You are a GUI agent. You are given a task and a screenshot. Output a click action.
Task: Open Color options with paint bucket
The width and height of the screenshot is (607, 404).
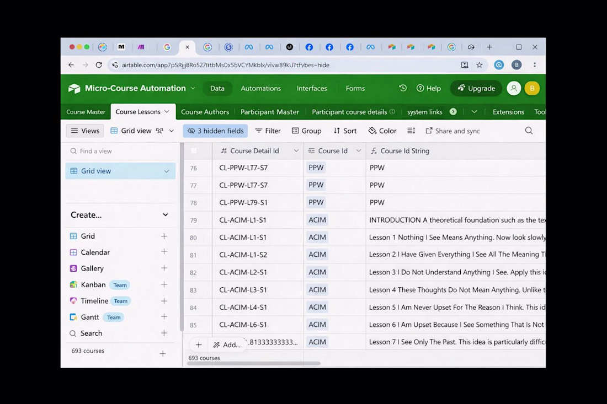tap(382, 131)
